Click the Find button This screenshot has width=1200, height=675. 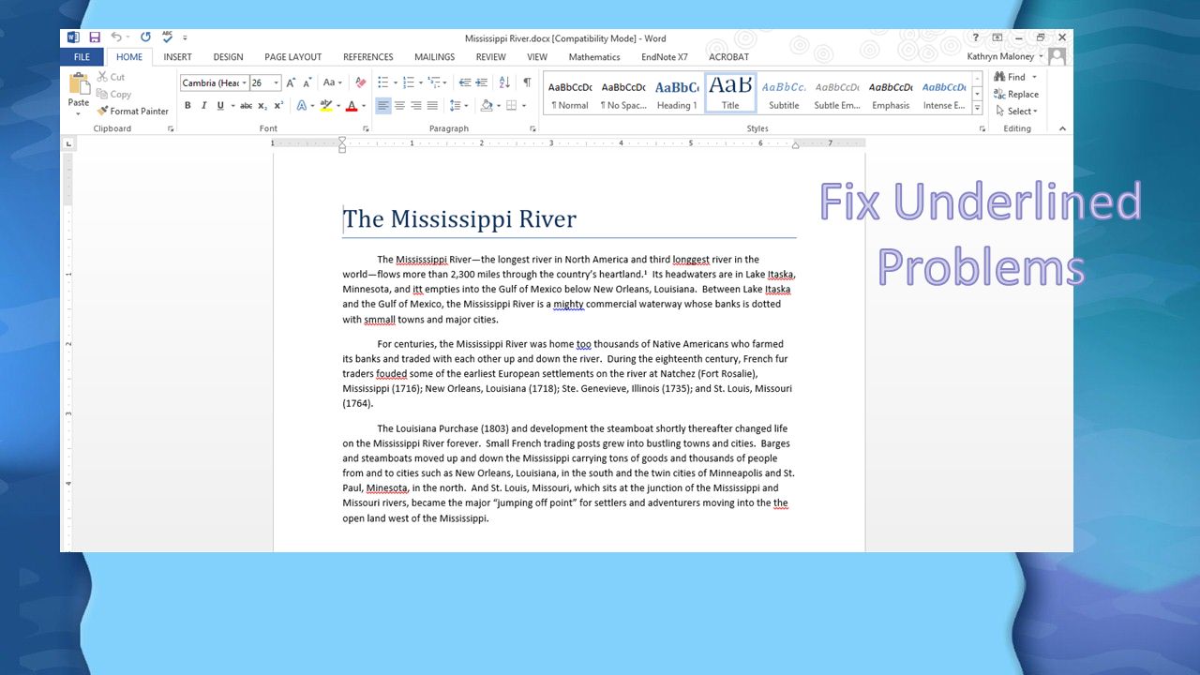1010,77
